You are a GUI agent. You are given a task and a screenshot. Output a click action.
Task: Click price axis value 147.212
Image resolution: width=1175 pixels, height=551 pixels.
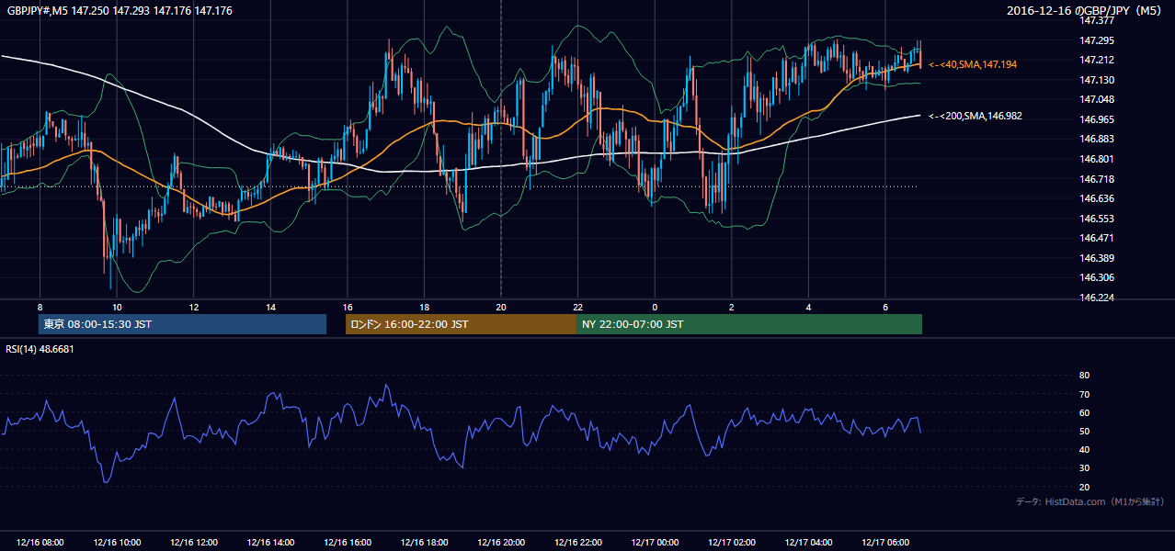coord(1097,60)
